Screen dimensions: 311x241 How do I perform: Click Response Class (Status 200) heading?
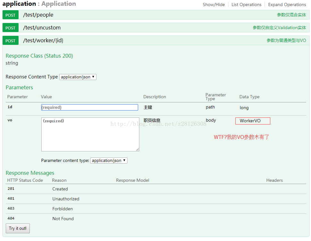[39, 56]
